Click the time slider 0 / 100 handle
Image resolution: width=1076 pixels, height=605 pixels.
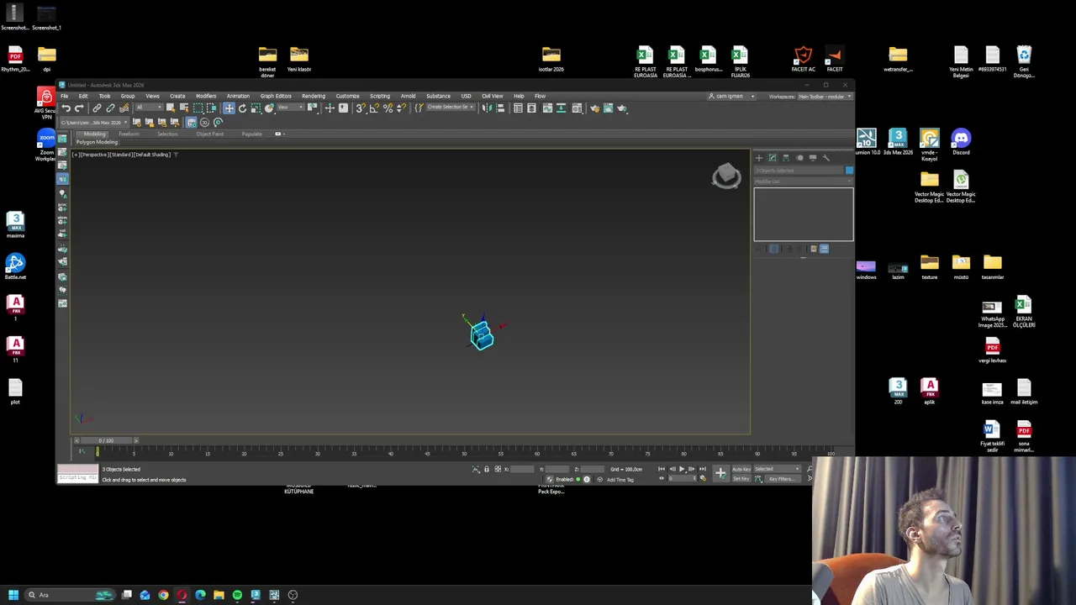[x=106, y=440]
